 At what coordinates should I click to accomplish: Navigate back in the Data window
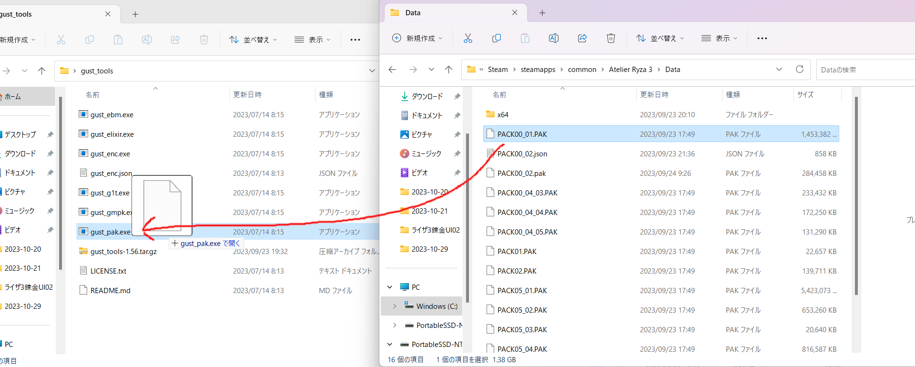(392, 70)
